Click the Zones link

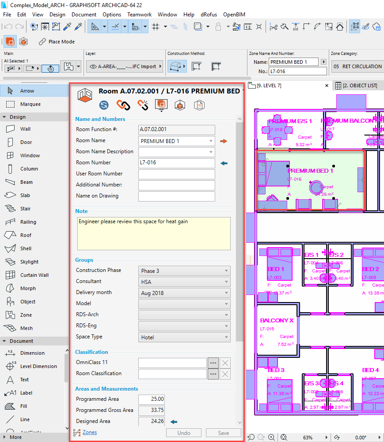(x=90, y=432)
